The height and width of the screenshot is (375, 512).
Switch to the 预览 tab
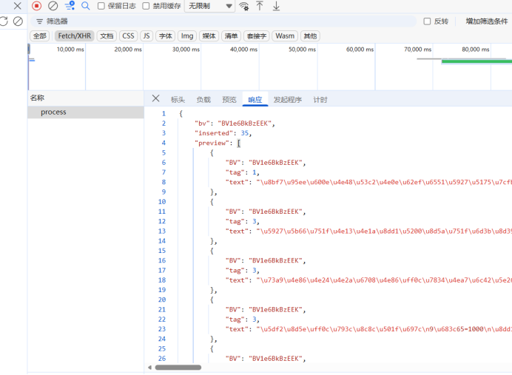[229, 100]
